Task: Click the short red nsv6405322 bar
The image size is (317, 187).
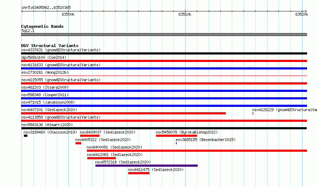Action: [78, 143]
